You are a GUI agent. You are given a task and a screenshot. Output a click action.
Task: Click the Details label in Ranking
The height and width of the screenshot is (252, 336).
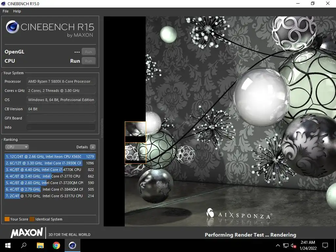click(x=82, y=147)
